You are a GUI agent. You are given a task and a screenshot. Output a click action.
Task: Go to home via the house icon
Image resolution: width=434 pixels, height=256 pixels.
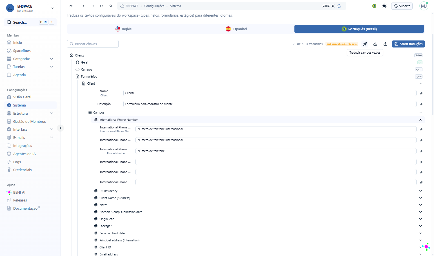point(110,6)
